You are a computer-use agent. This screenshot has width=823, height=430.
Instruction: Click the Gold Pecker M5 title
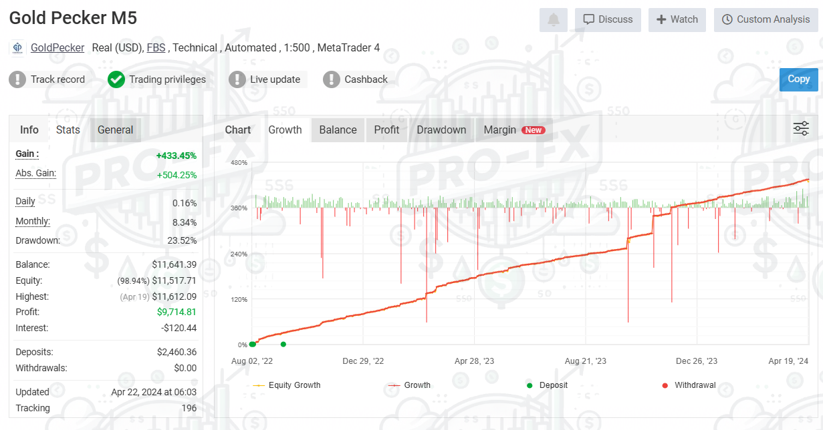[73, 18]
